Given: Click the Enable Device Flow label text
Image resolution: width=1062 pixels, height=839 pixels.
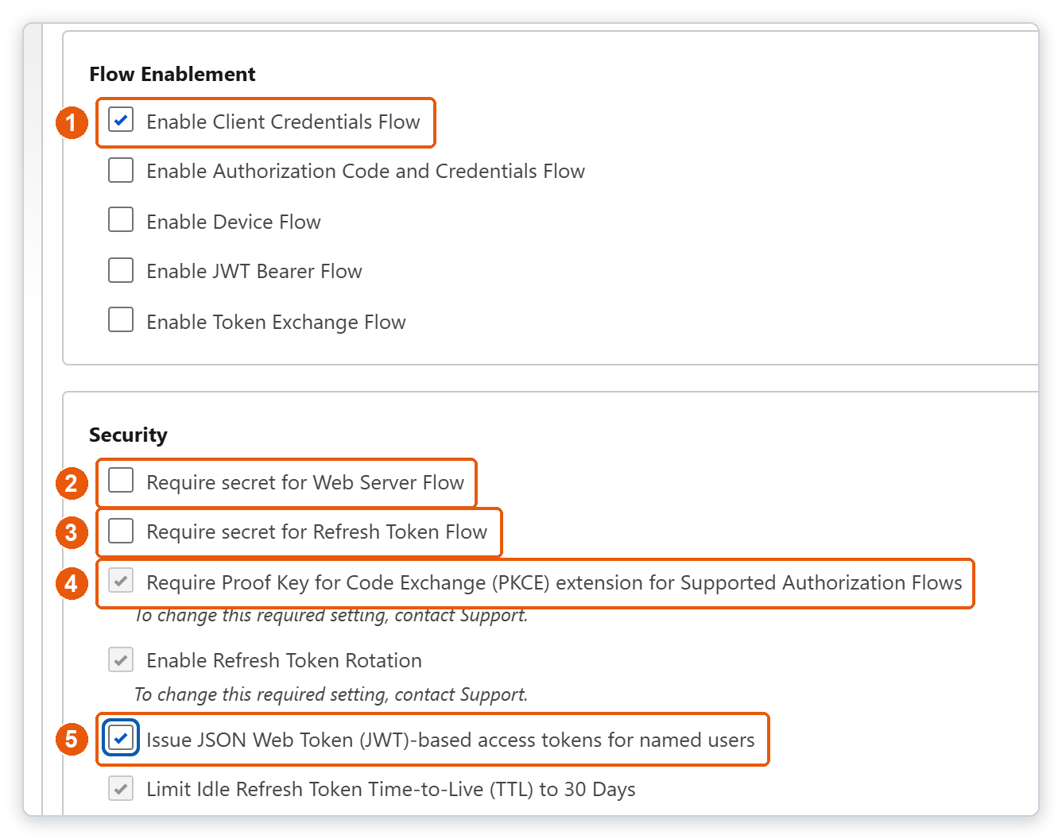Looking at the screenshot, I should point(234,222).
